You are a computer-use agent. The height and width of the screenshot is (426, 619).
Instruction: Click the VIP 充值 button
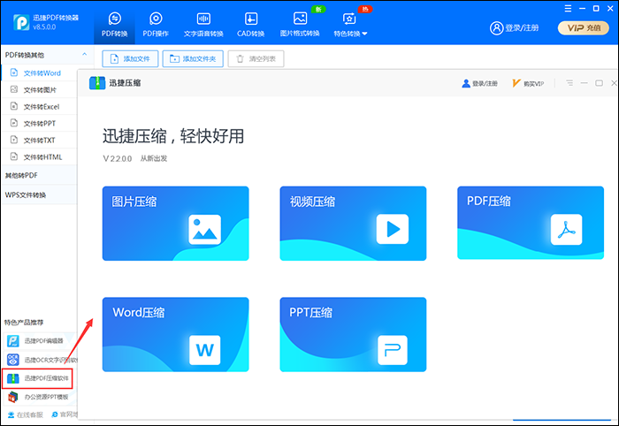click(584, 28)
